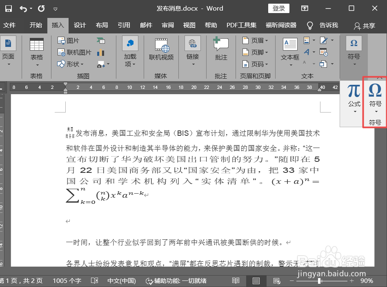The height and width of the screenshot is (287, 387).
Task: Click the 共享 share button
Action: click(365, 26)
